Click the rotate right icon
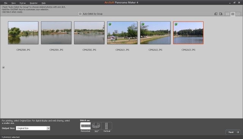The height and width of the screenshot is (139, 243). (x=221, y=14)
